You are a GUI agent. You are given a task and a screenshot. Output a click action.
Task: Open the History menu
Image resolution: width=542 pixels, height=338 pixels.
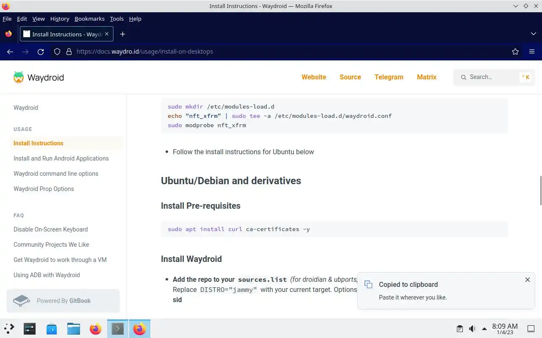pyautogui.click(x=60, y=19)
